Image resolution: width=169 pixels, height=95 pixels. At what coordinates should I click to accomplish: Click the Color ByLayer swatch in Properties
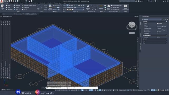coord(157,23)
